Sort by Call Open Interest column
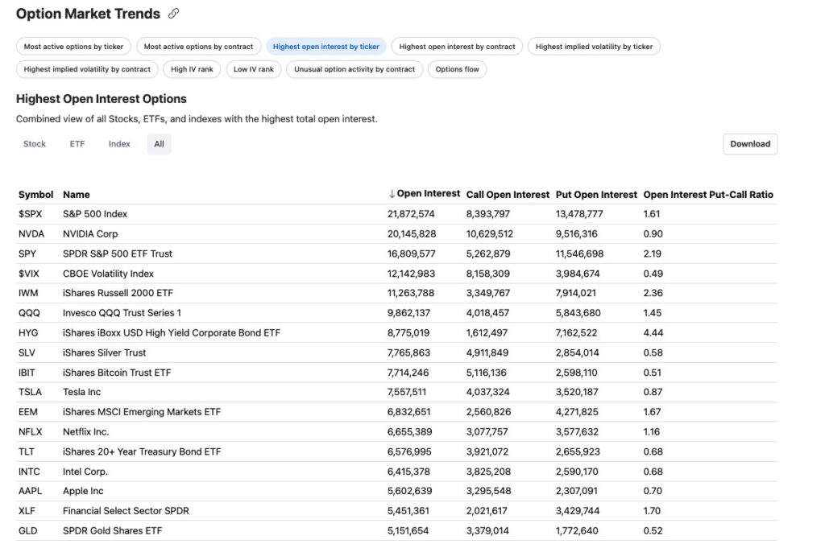Screen dimensions: 825x544 tap(508, 195)
